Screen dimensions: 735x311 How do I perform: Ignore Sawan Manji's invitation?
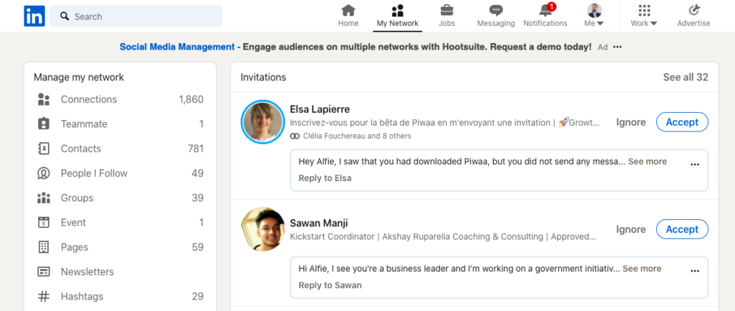pyautogui.click(x=631, y=229)
